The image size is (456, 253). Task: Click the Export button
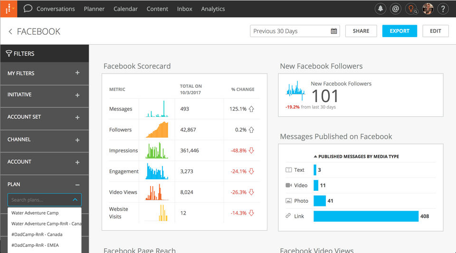click(399, 31)
